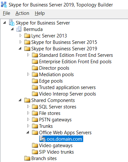The height and width of the screenshot is (162, 128).
Task: Select the Edge pools label
Action: (51, 81)
